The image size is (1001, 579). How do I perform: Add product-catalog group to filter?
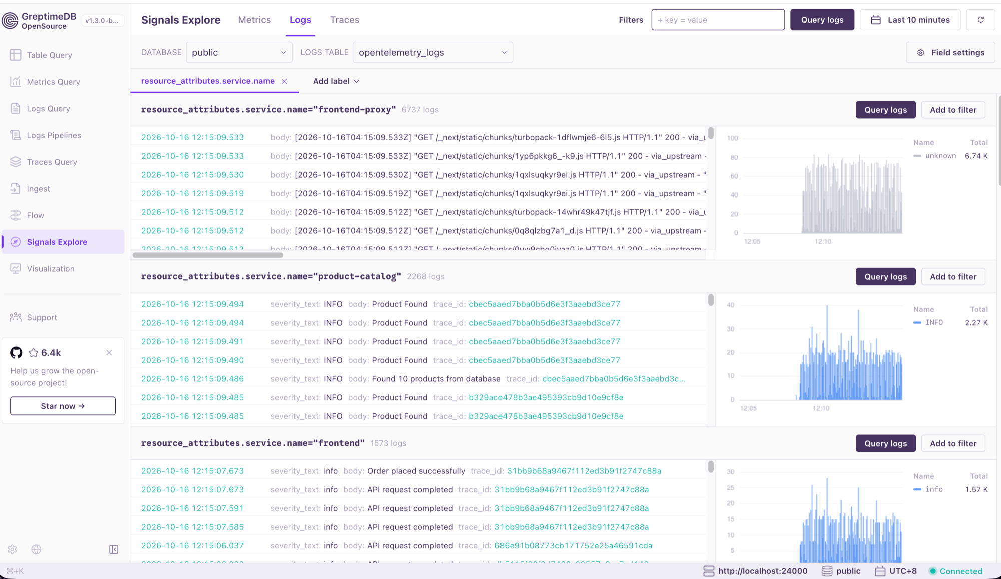(953, 277)
